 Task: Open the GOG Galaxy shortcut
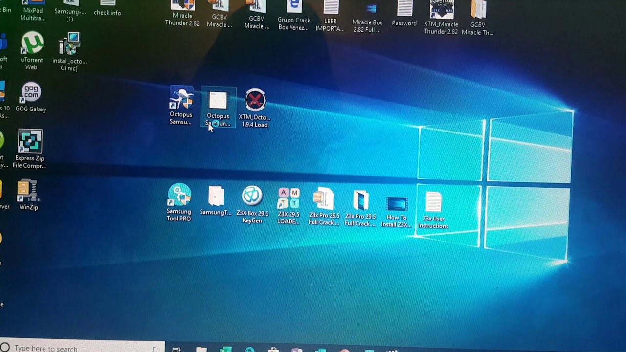click(31, 97)
